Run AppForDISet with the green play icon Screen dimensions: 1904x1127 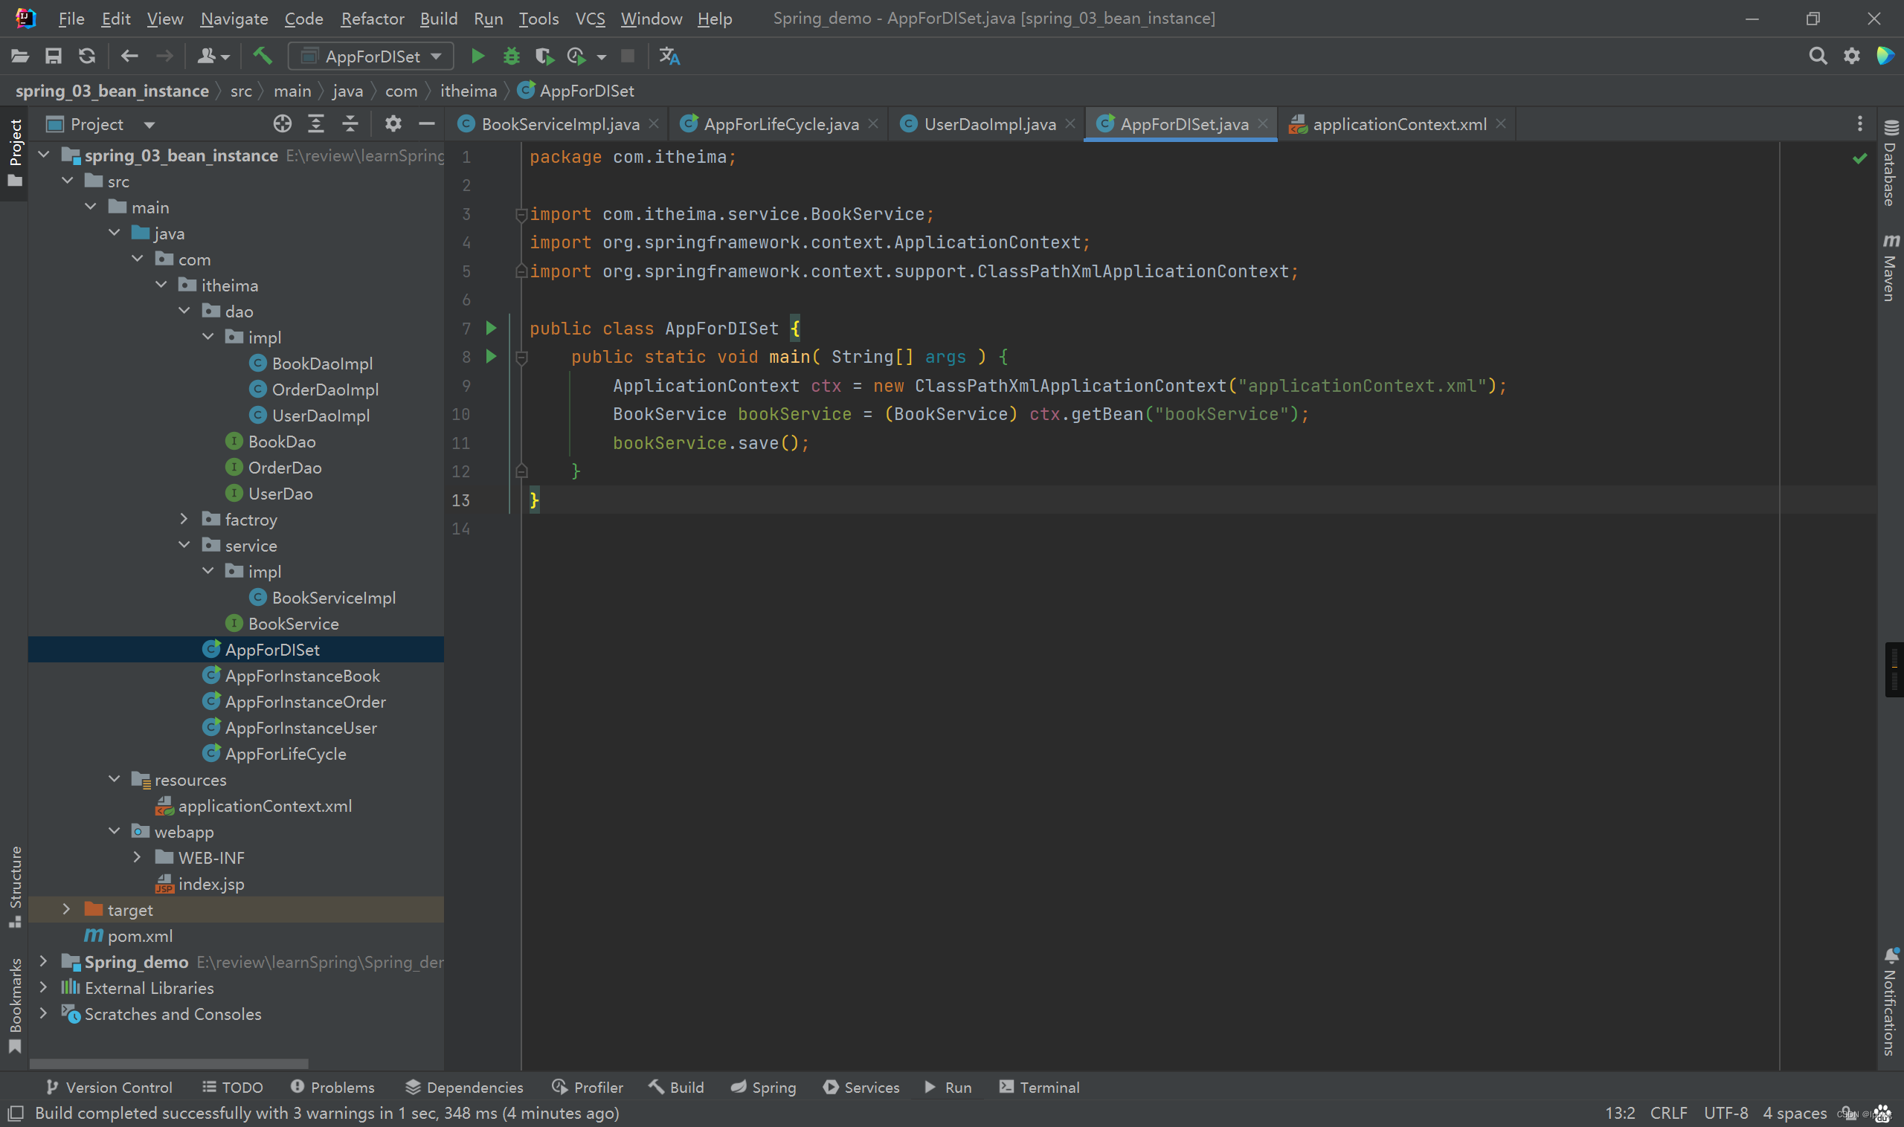[478, 56]
